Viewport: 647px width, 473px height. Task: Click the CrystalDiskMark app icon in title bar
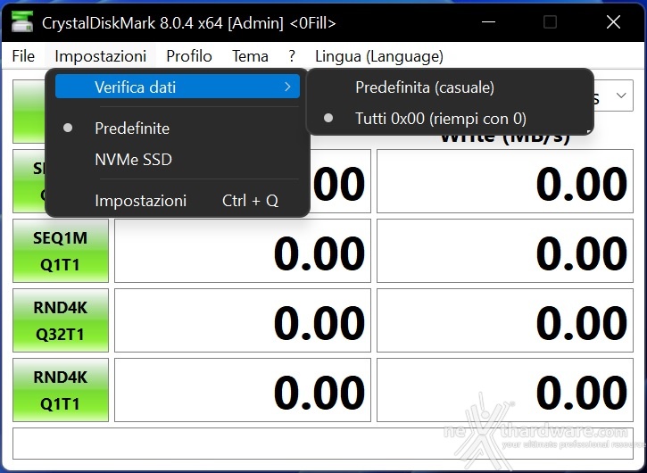point(22,21)
